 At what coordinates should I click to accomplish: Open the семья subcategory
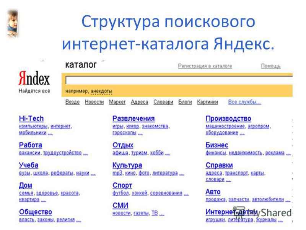pos(26,193)
